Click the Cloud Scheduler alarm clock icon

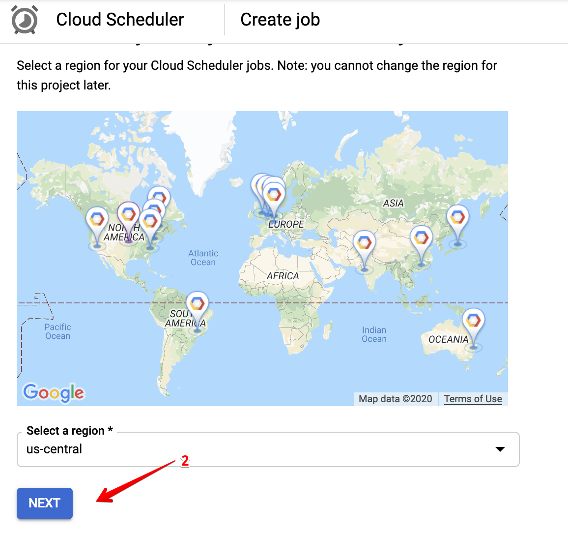coord(25,20)
